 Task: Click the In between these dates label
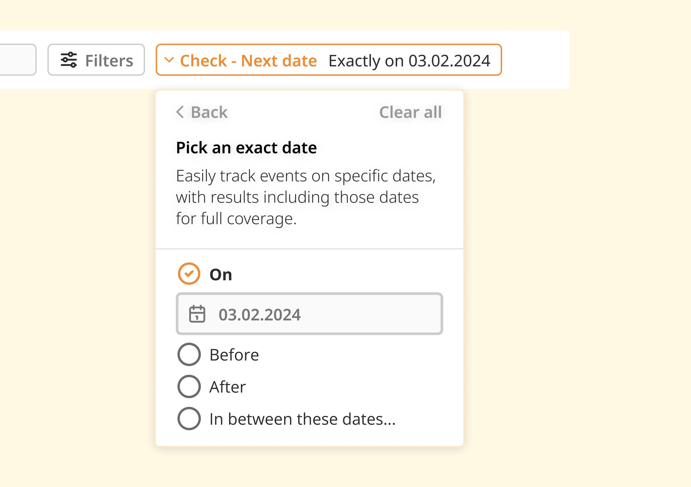coord(302,419)
